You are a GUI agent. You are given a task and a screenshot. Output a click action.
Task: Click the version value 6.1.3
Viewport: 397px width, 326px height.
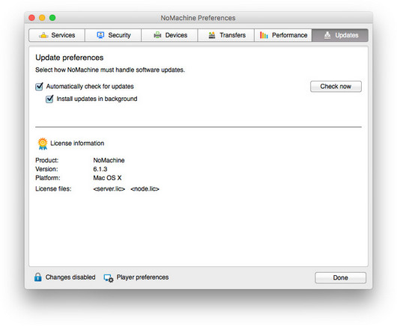[100, 169]
